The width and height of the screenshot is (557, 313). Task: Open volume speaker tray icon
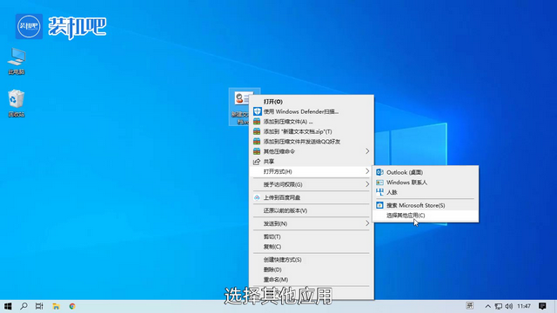click(x=508, y=306)
